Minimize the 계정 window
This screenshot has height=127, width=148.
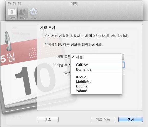[14, 4]
